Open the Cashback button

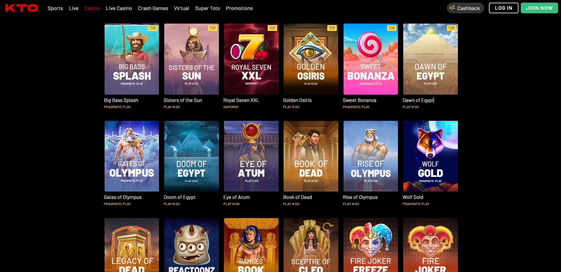[x=465, y=8]
